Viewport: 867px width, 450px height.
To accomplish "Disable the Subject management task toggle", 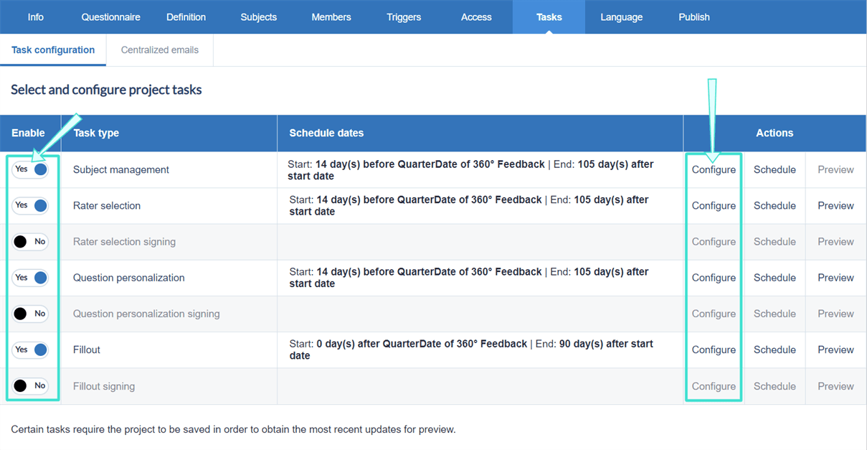I will [30, 169].
